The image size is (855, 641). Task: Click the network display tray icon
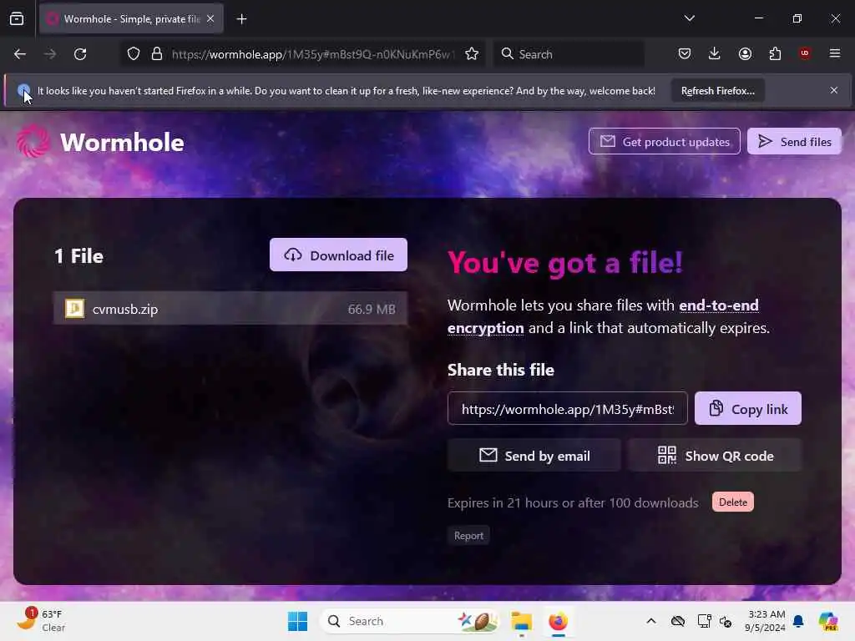click(704, 621)
